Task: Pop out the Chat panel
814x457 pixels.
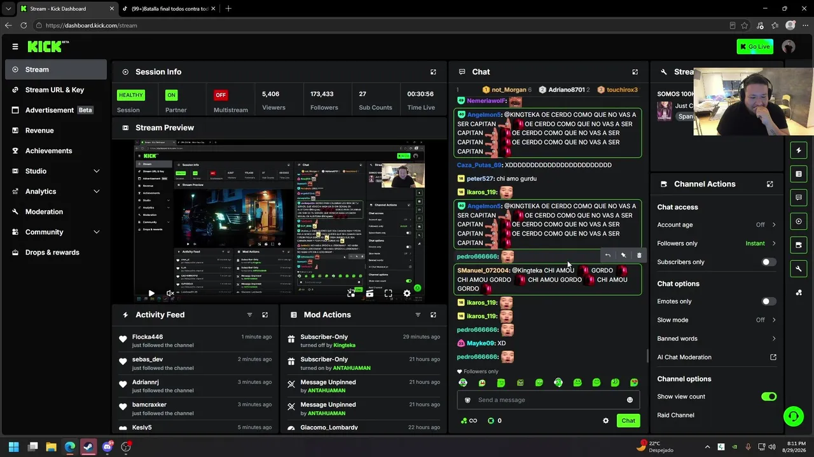Action: 635,72
